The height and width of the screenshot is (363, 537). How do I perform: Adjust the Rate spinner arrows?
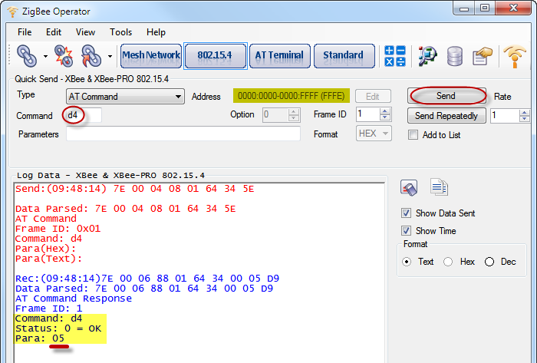point(524,116)
